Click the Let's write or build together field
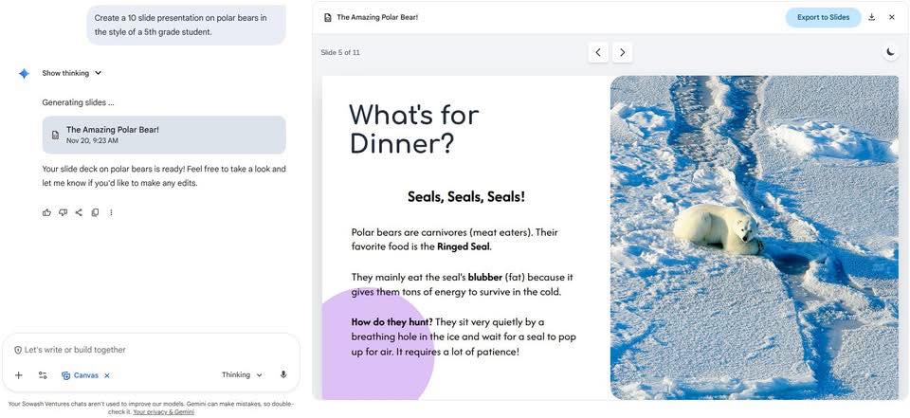 (x=151, y=350)
